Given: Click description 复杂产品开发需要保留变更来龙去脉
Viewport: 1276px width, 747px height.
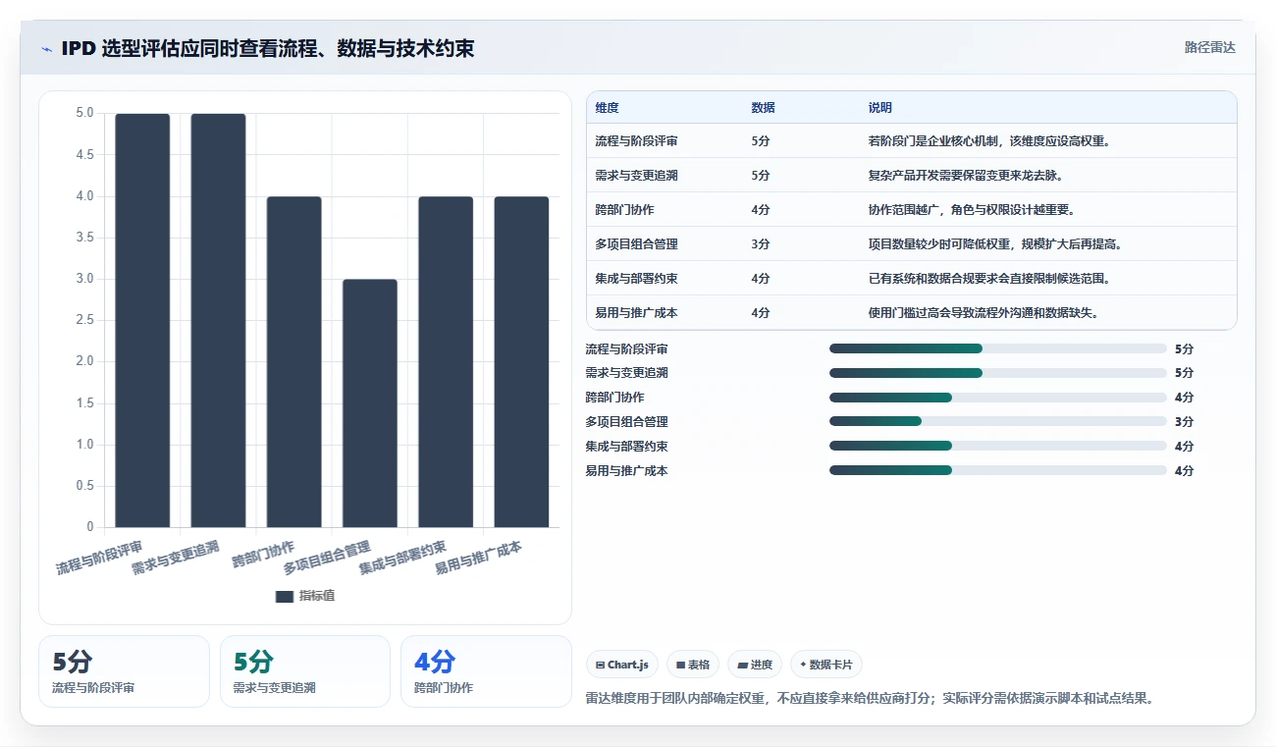Looking at the screenshot, I should pos(966,176).
